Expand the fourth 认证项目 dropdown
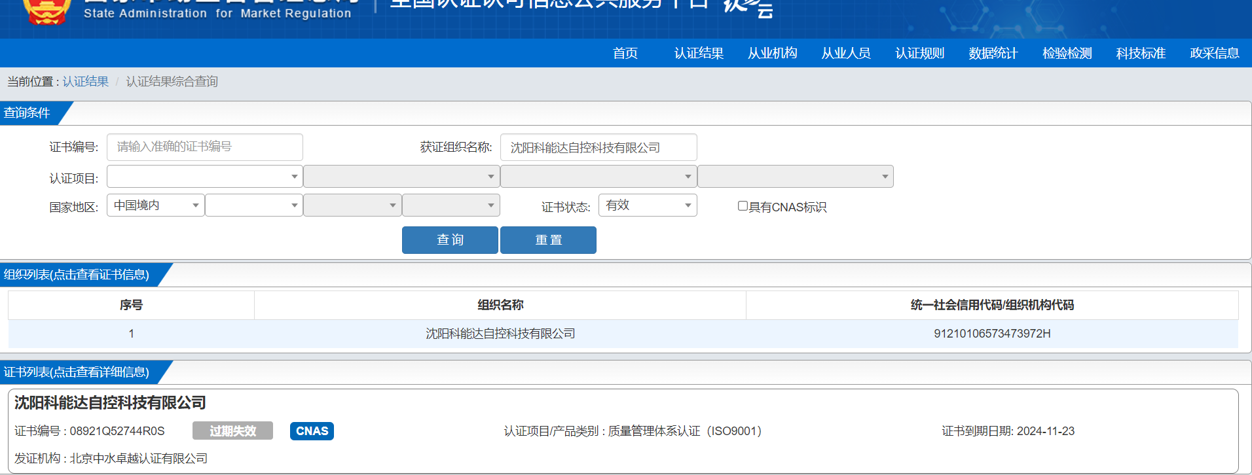Viewport: 1252px width, 475px height. coord(796,177)
